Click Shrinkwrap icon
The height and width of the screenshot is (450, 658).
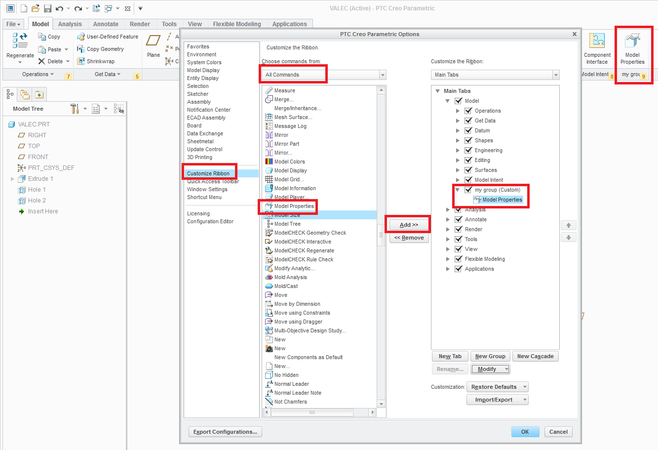pyautogui.click(x=81, y=61)
